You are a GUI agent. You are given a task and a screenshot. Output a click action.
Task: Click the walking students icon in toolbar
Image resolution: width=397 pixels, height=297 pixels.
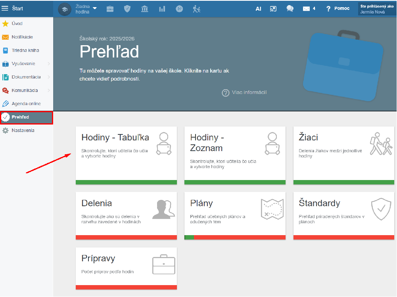click(x=197, y=9)
